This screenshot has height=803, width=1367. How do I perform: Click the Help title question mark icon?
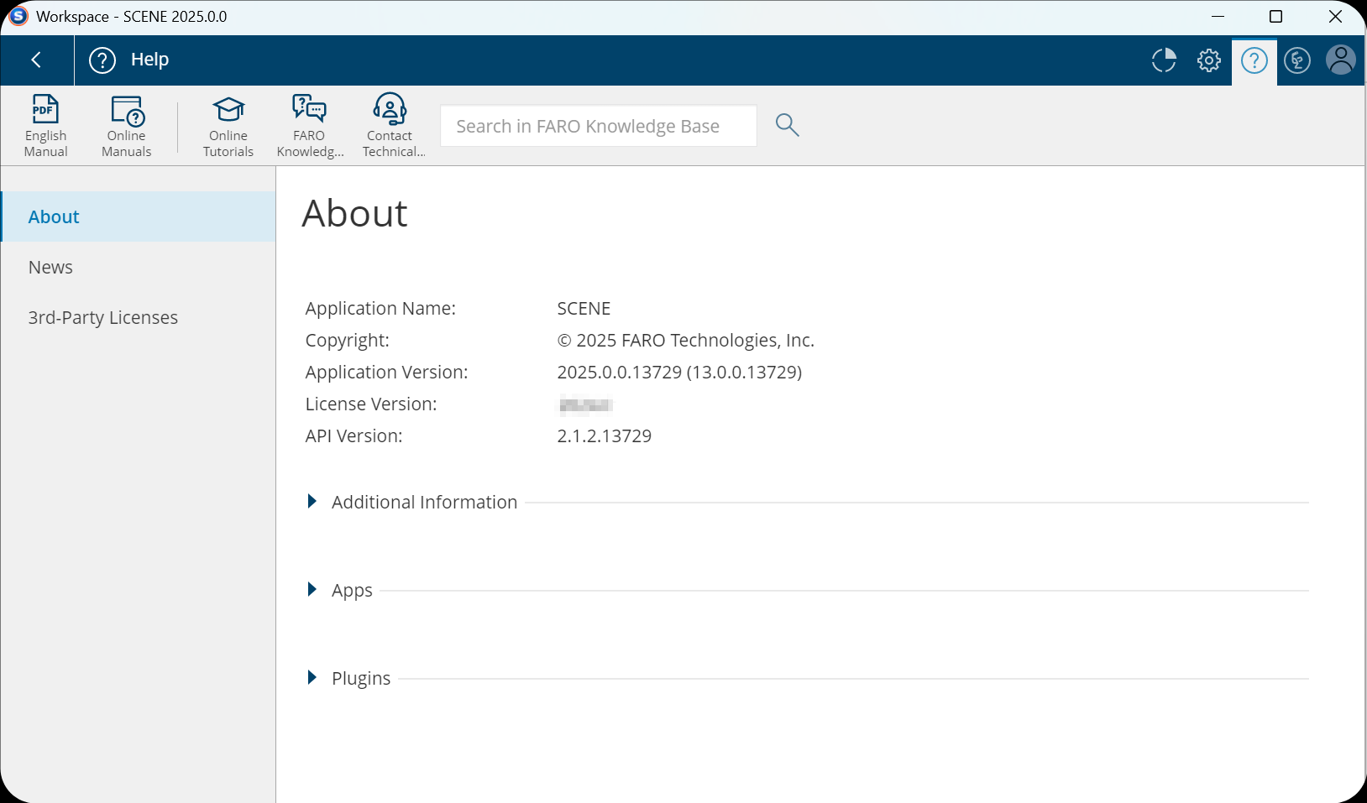coord(102,60)
